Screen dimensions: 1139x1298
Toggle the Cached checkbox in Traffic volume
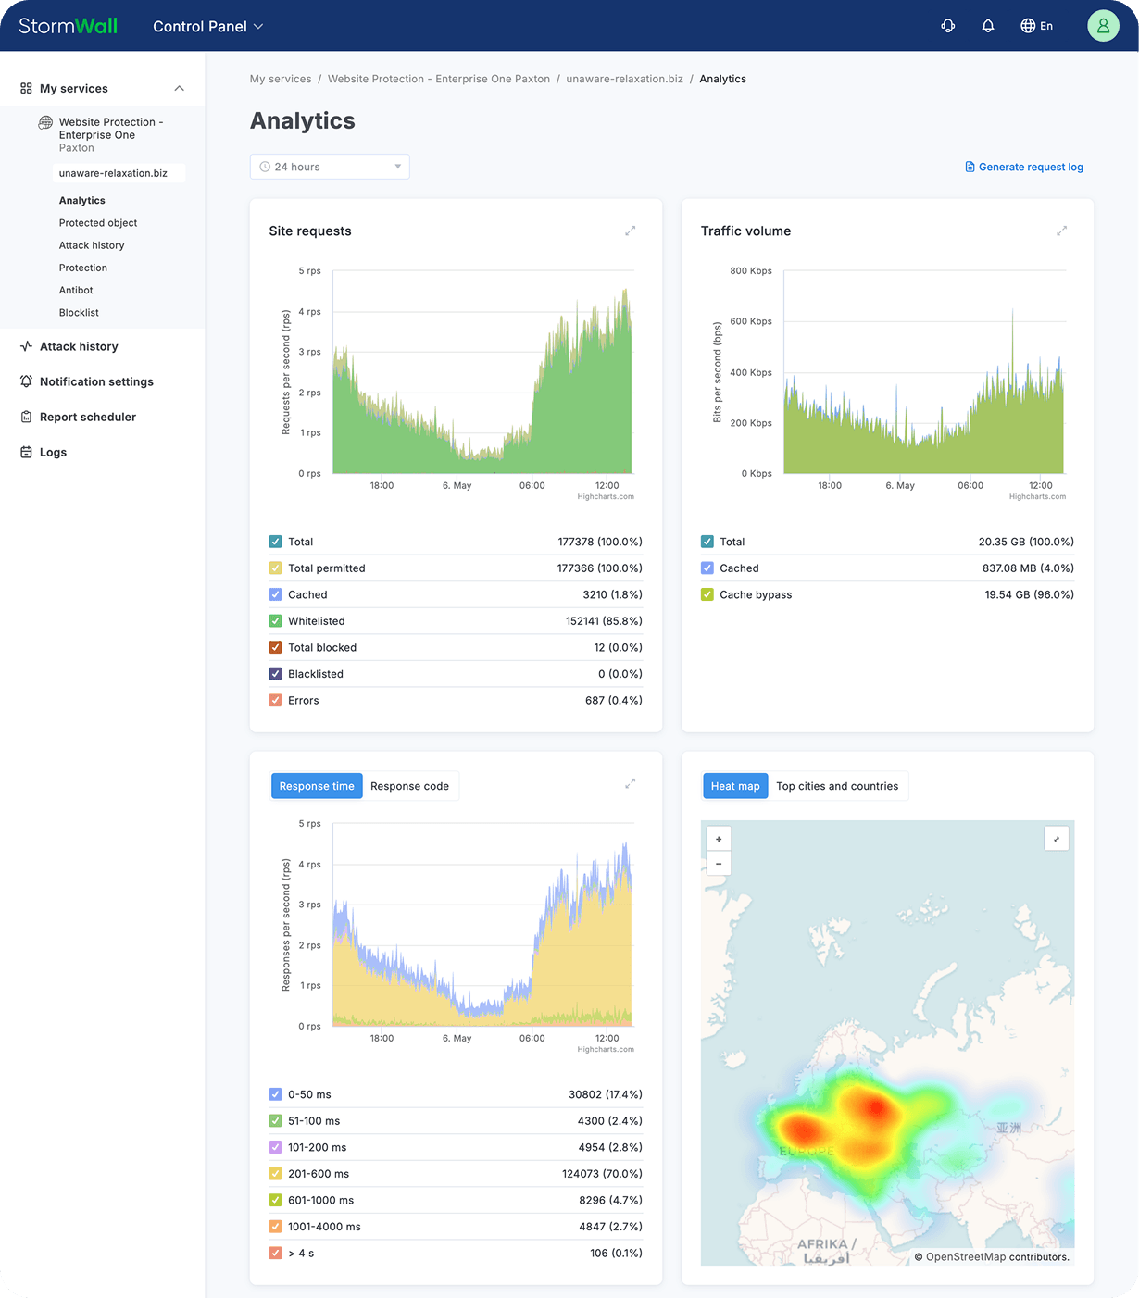coord(707,568)
